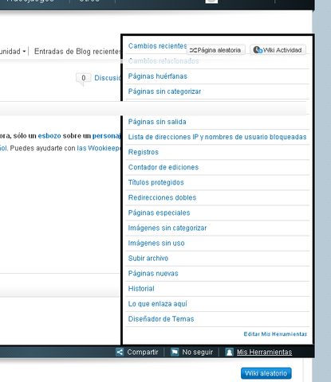Choose Imágenes sin categorizar
Screen dimensions: 331x382
click(x=167, y=228)
